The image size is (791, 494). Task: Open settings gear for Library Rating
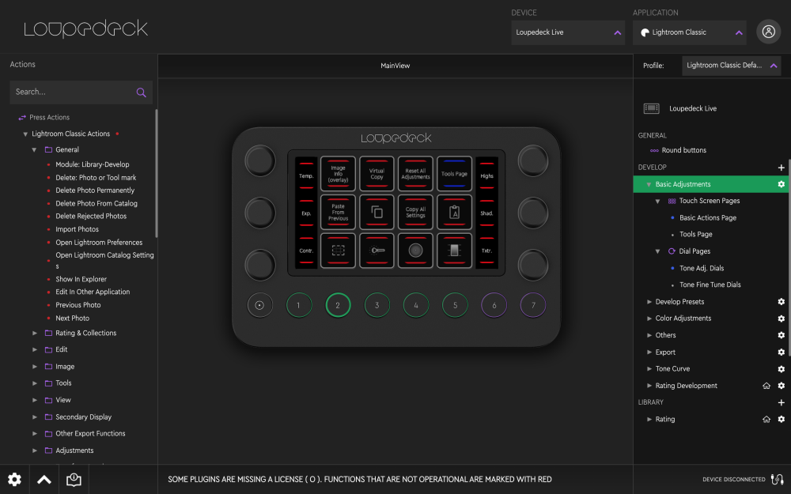click(x=781, y=419)
